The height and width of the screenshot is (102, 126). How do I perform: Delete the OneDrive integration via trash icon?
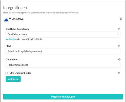(121, 19)
